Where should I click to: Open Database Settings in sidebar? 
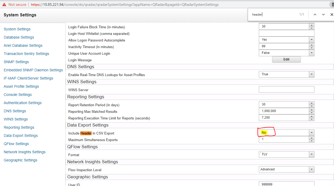(x=19, y=37)
